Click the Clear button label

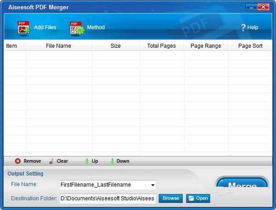(x=62, y=161)
